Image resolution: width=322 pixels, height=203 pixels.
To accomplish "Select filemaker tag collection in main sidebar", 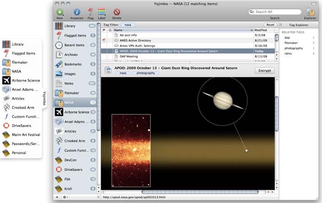I will point(75,93).
